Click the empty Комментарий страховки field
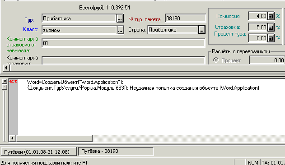This screenshot has width=285, height=165. [123, 60]
